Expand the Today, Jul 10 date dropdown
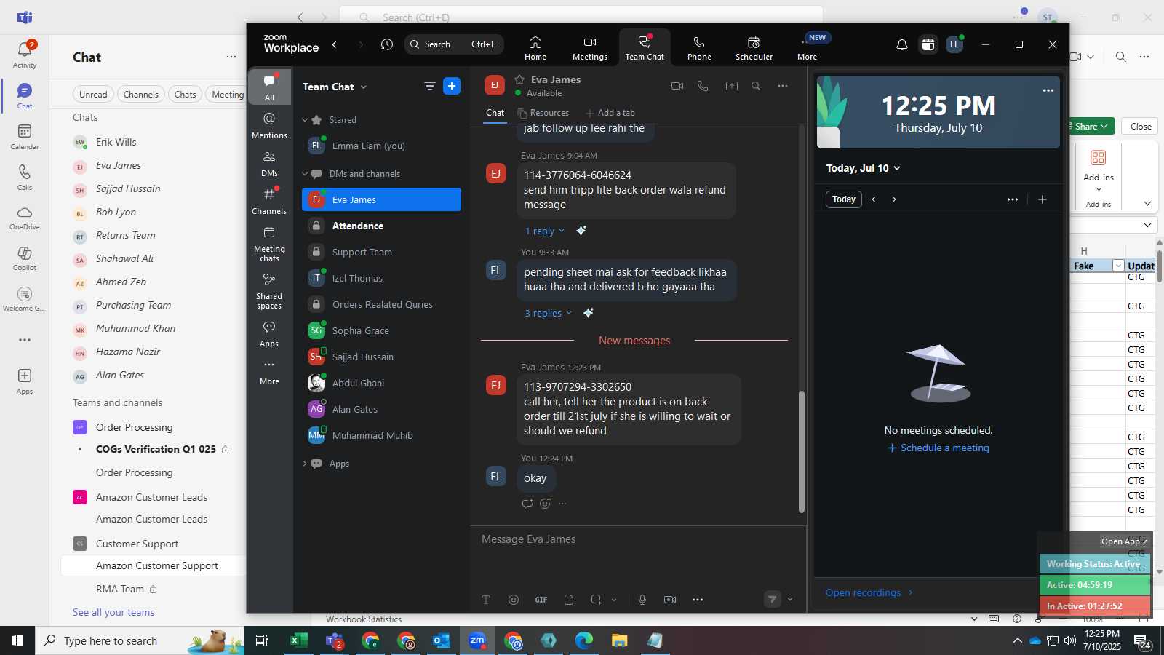The height and width of the screenshot is (655, 1164). [x=864, y=168]
